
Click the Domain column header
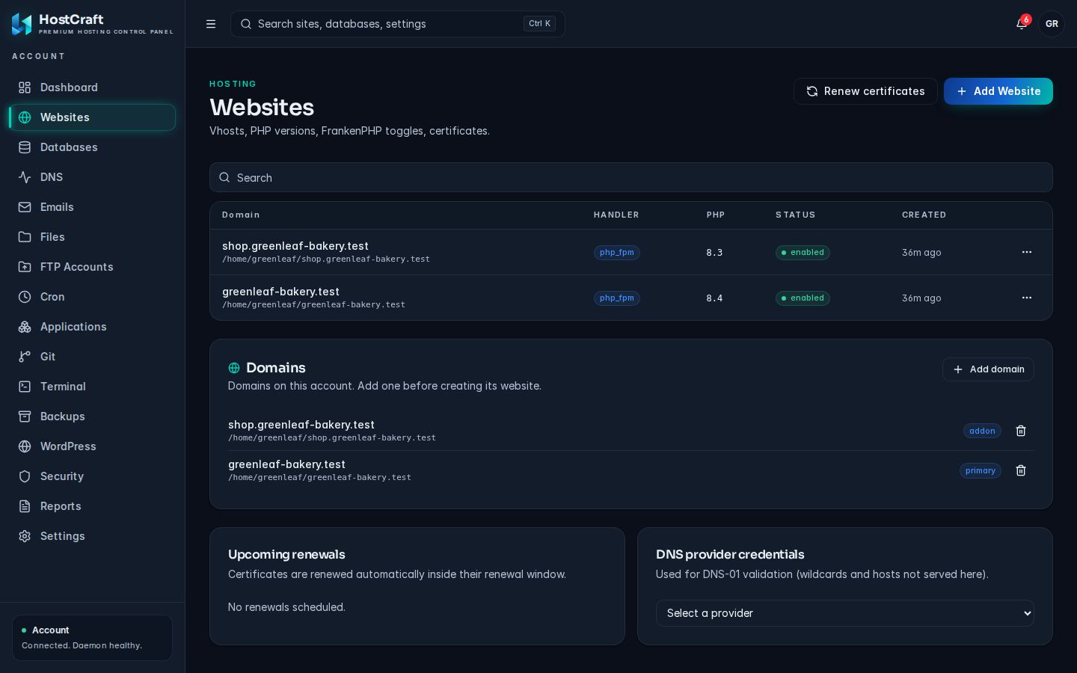[241, 215]
